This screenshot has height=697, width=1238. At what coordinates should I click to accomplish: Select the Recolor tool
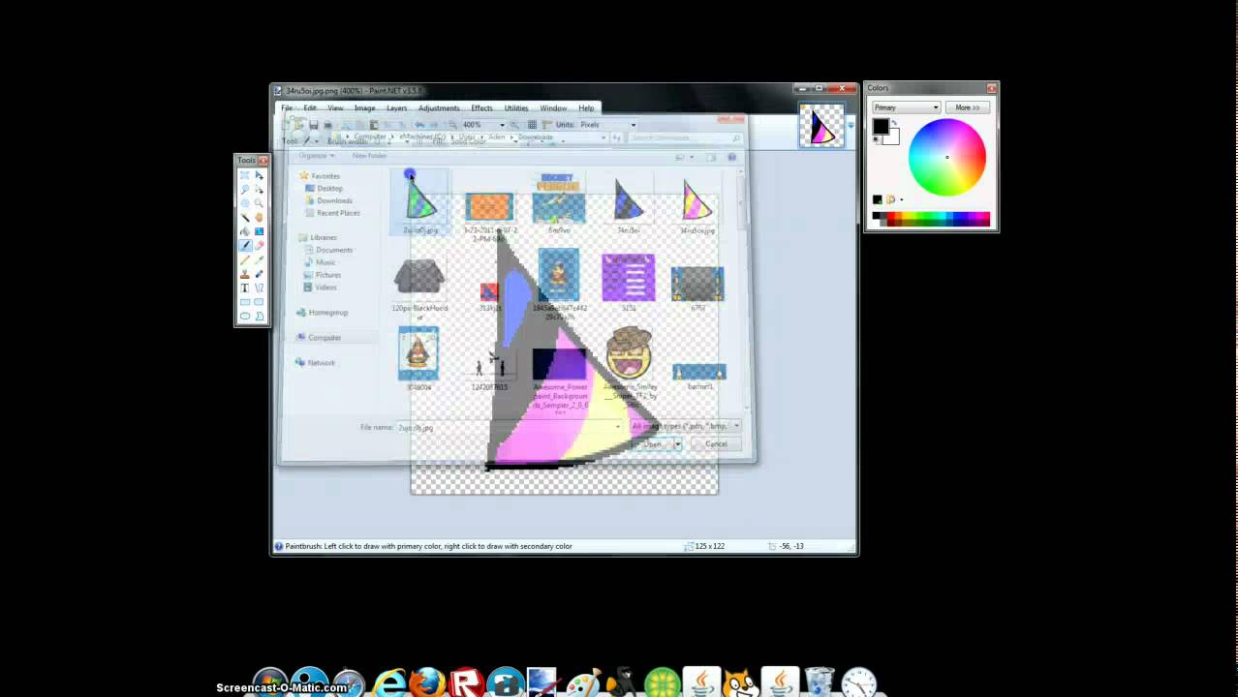point(259,274)
